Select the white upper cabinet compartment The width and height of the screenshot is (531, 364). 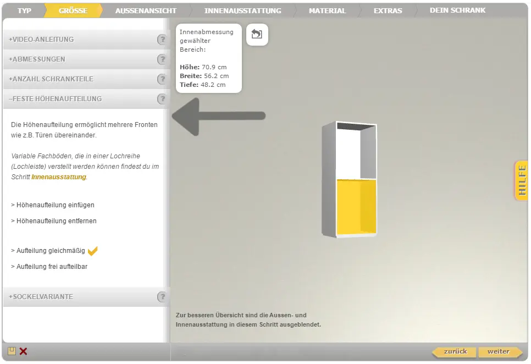pos(356,152)
